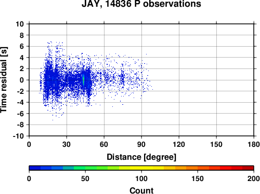Click the 'Distance [degree]' x-axis label
This screenshot has height=194, width=260.
[141, 157]
